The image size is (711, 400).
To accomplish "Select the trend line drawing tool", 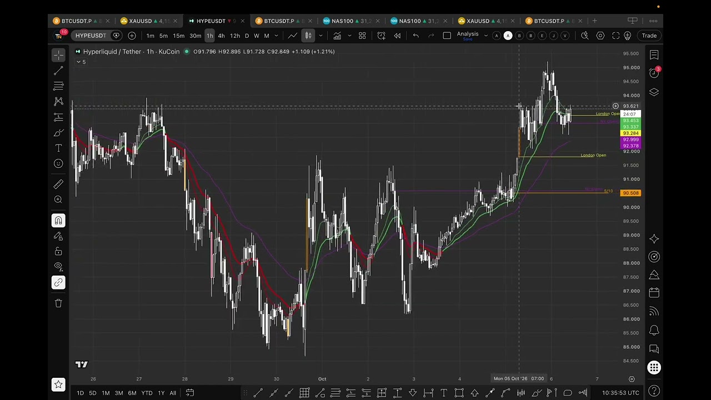I will click(58, 71).
